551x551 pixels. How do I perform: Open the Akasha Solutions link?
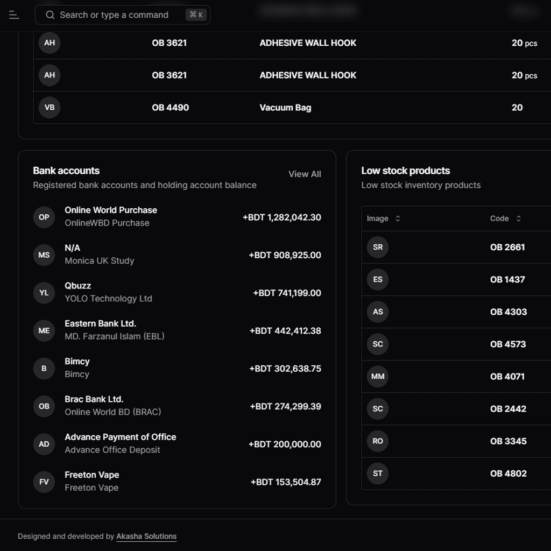146,536
